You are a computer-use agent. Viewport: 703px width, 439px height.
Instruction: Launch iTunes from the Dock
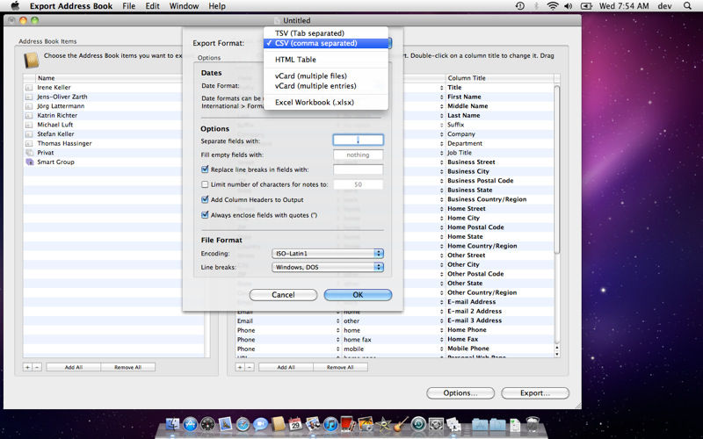(330, 424)
